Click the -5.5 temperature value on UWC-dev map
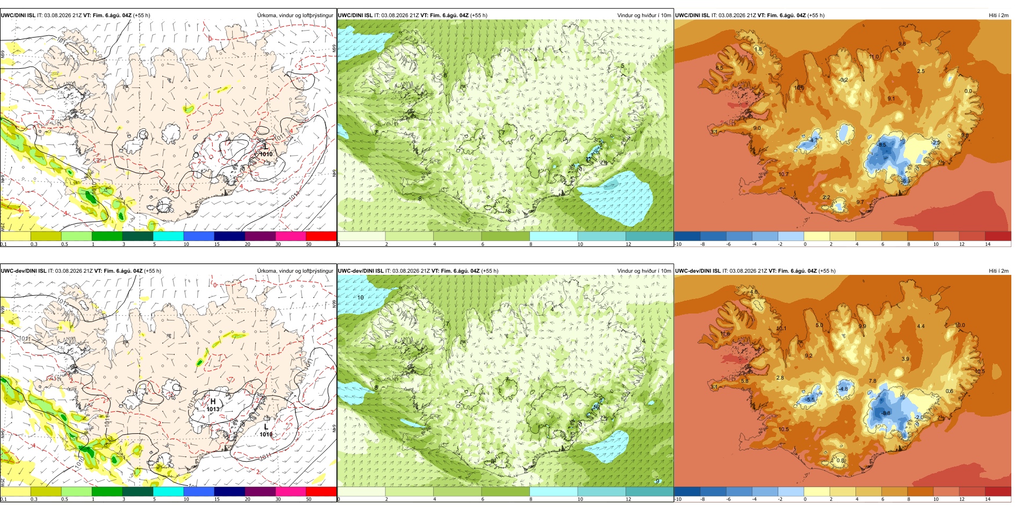Image resolution: width=1021 pixels, height=510 pixels. pos(810,400)
